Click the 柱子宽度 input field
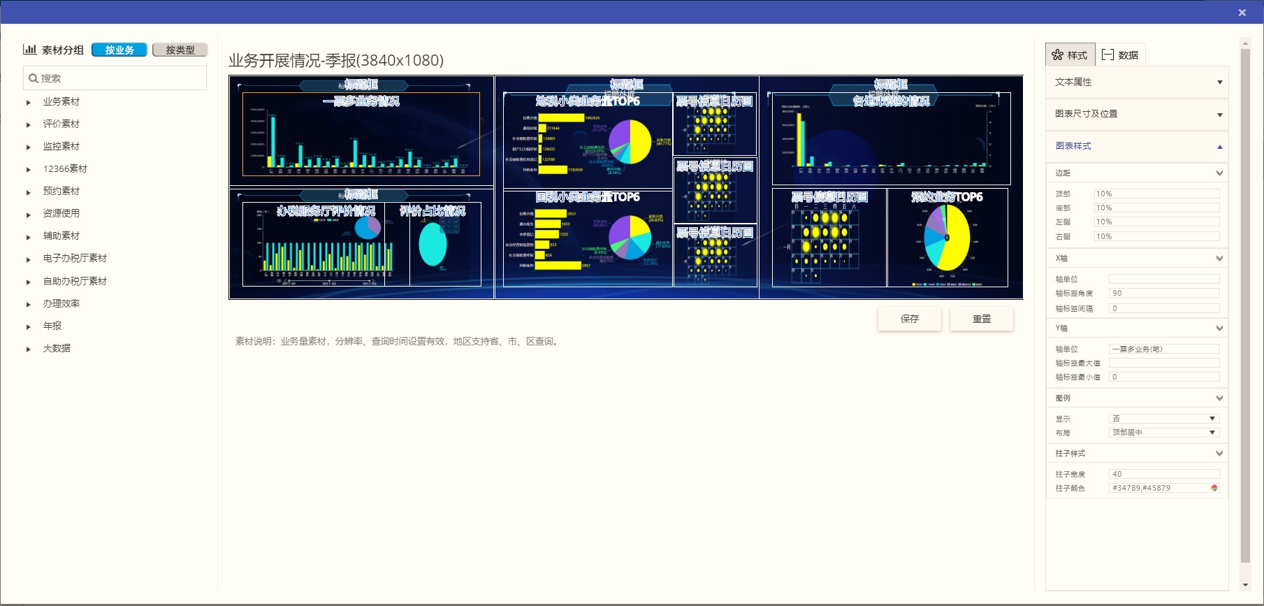 tap(1164, 474)
